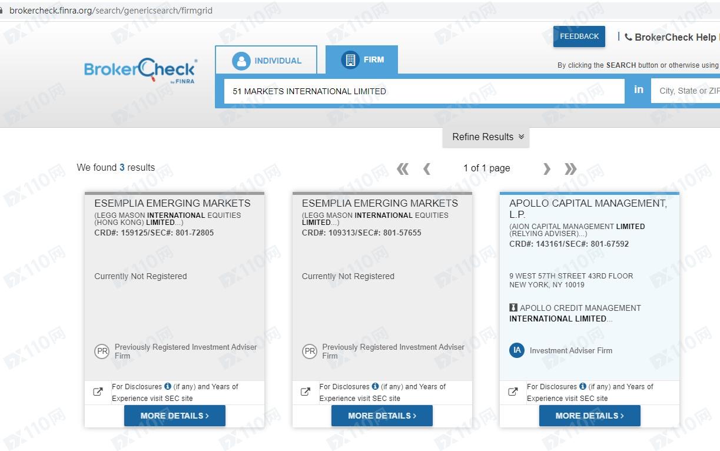The height and width of the screenshot is (451, 720).
Task: Open More Details for CRD 109313 firm
Action: (x=381, y=416)
